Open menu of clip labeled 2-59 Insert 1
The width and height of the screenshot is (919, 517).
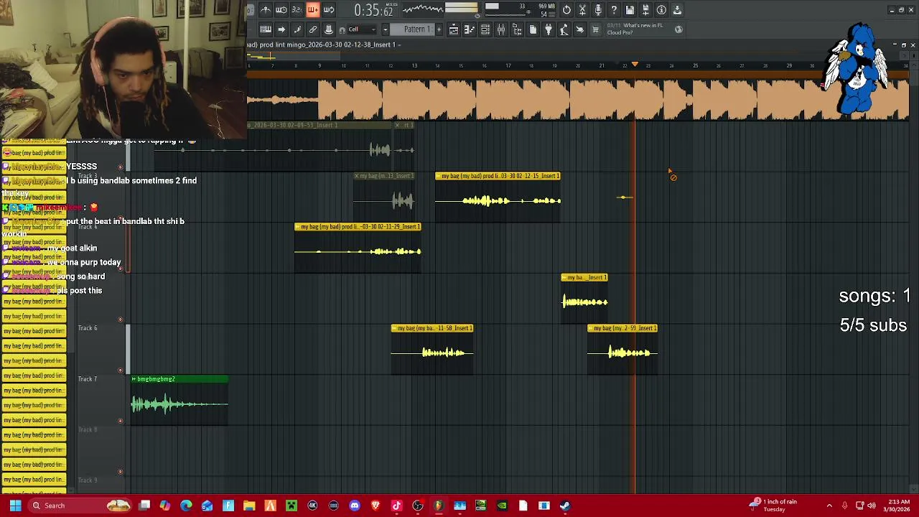[x=592, y=328]
